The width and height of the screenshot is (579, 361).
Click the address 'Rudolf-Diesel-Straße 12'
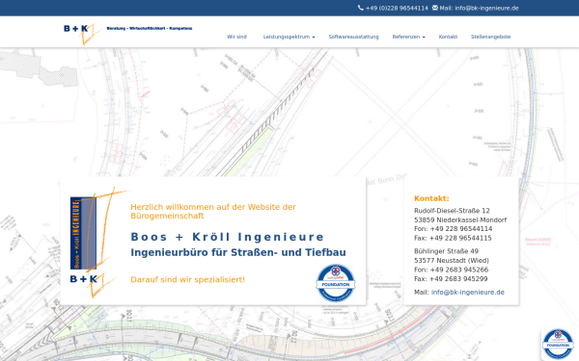452,211
